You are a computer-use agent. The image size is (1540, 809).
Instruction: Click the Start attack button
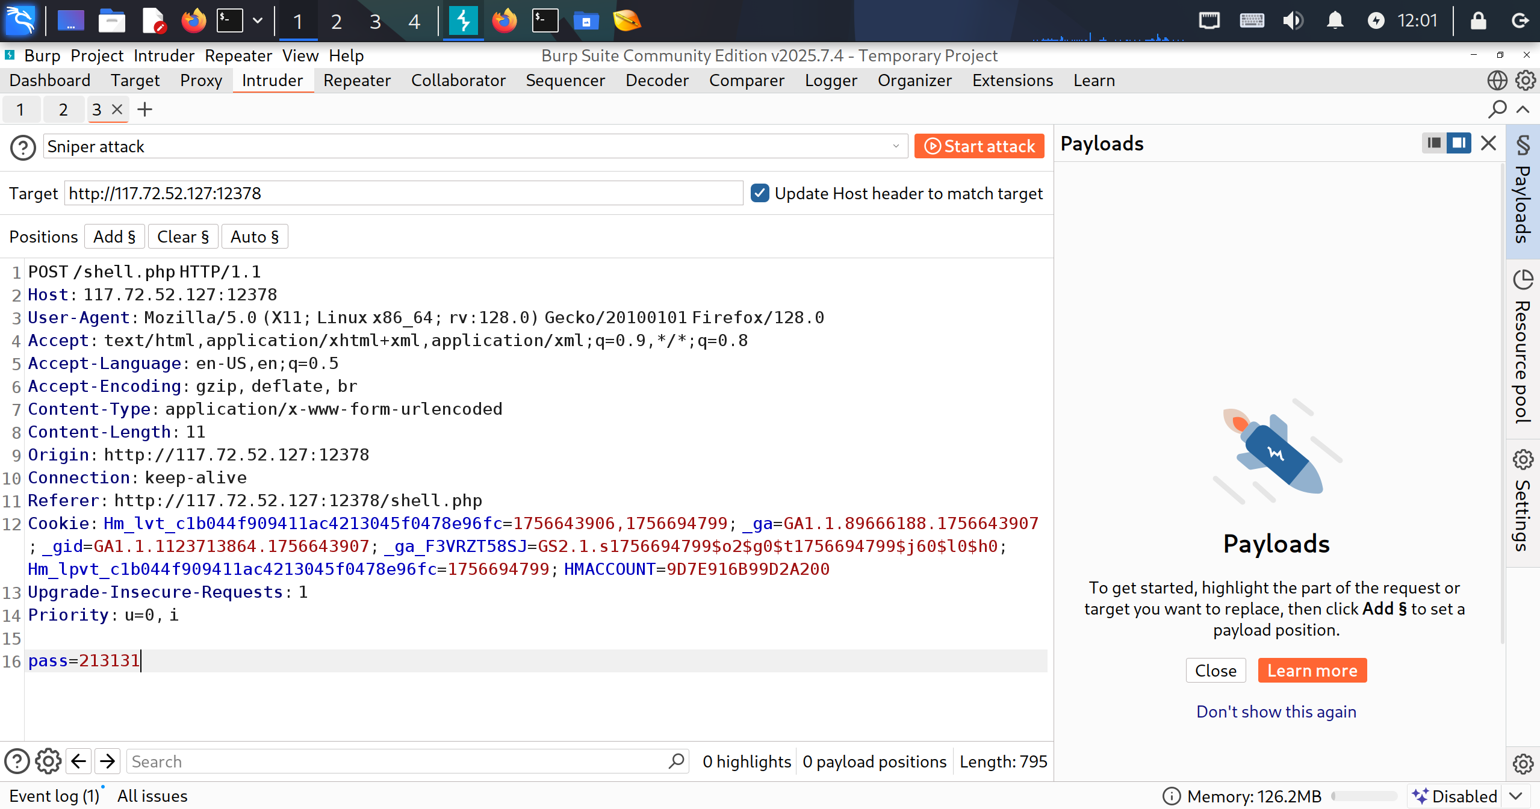click(979, 146)
